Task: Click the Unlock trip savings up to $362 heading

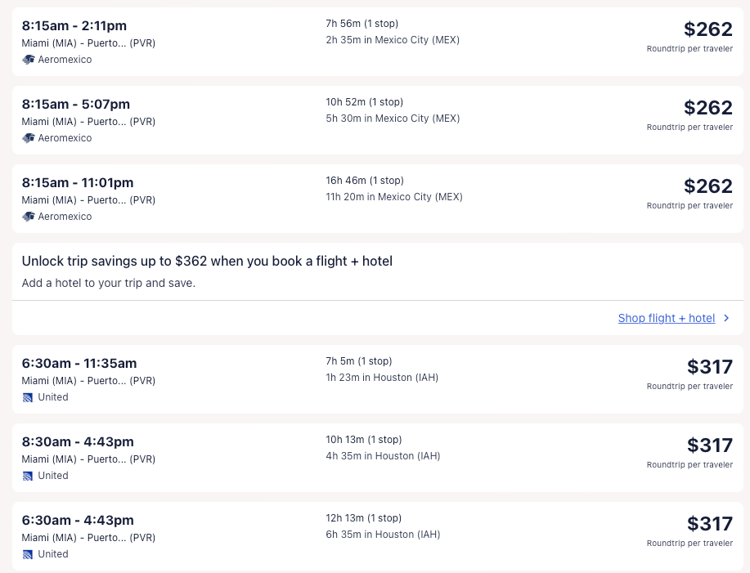Action: [x=207, y=262]
